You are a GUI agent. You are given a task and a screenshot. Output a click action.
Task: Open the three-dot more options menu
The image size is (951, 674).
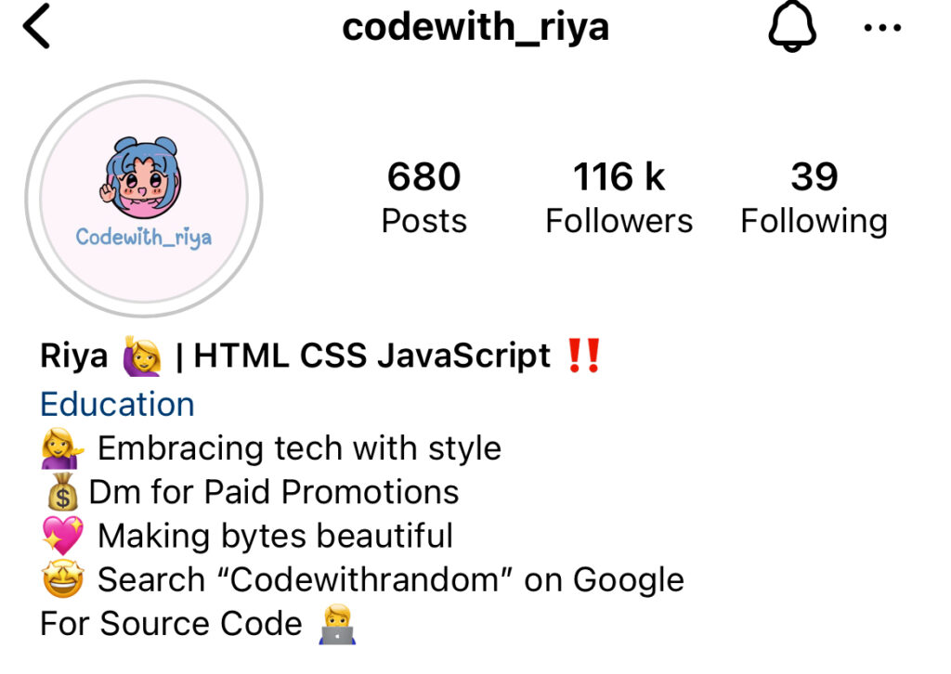tap(882, 27)
